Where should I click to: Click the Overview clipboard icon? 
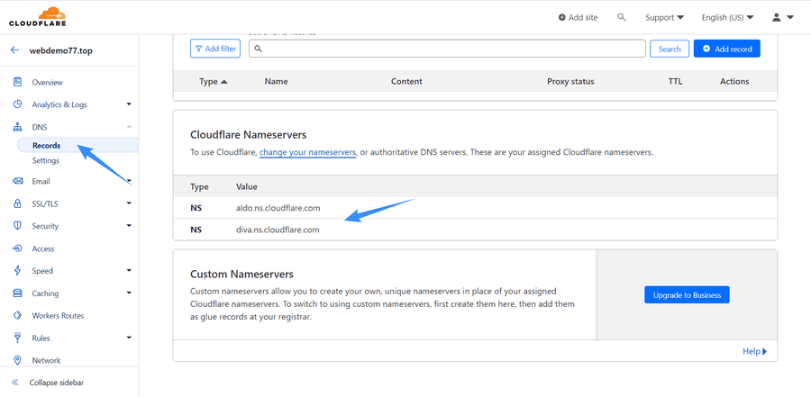pyautogui.click(x=18, y=82)
